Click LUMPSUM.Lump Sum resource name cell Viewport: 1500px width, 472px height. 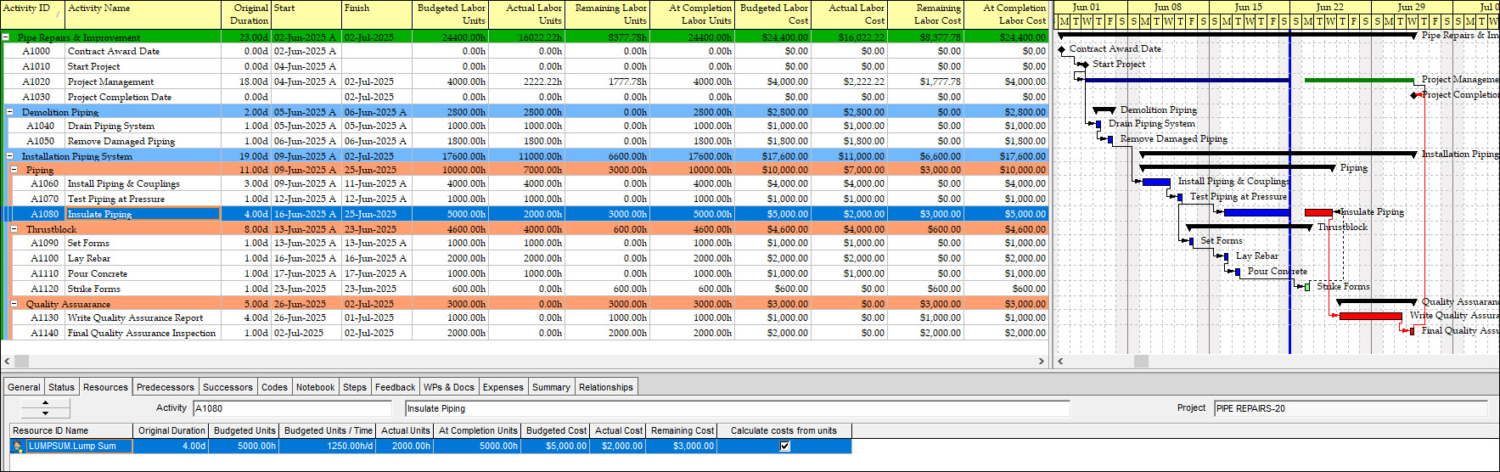(79, 446)
